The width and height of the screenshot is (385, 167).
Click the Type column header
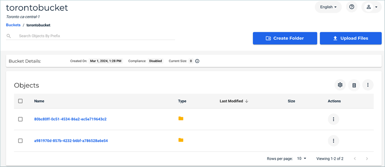click(182, 101)
